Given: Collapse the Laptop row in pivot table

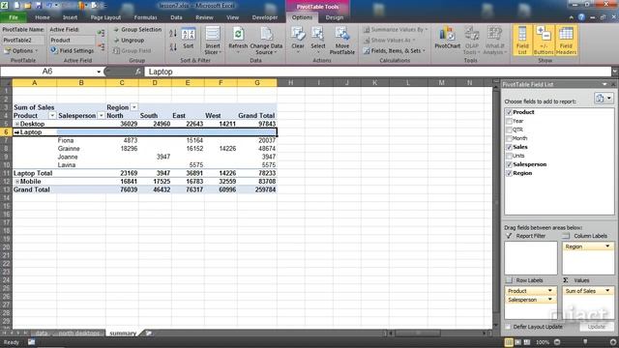Looking at the screenshot, I should tap(16, 132).
